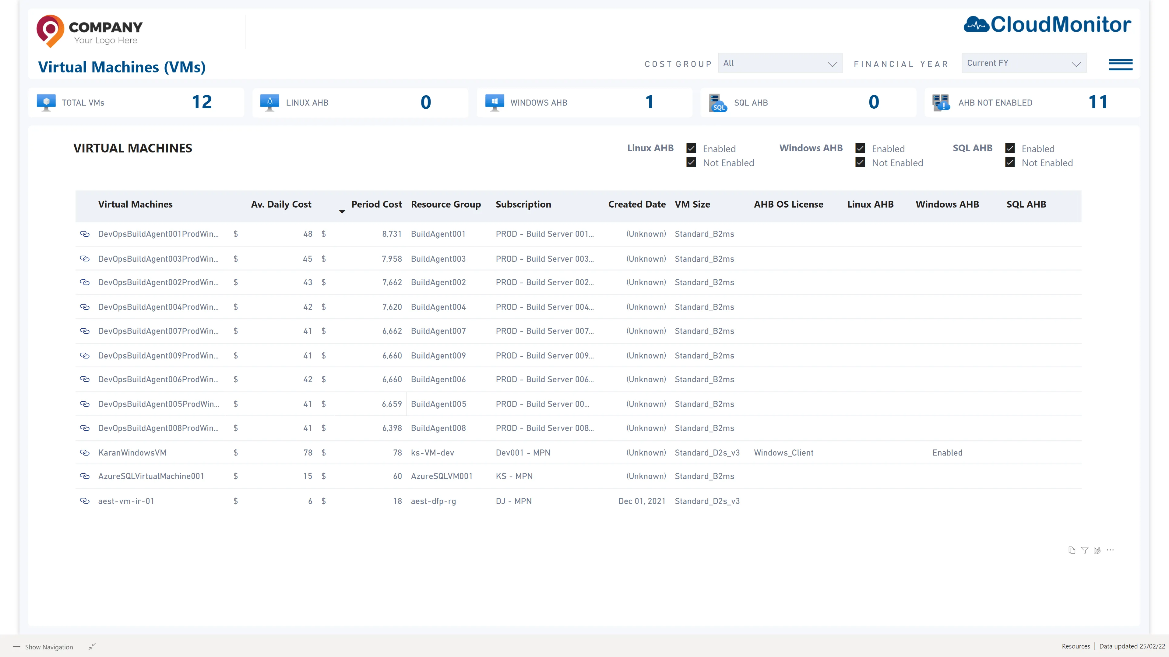Click the AHB Not Enabled card icon
The image size is (1169, 657).
[941, 103]
